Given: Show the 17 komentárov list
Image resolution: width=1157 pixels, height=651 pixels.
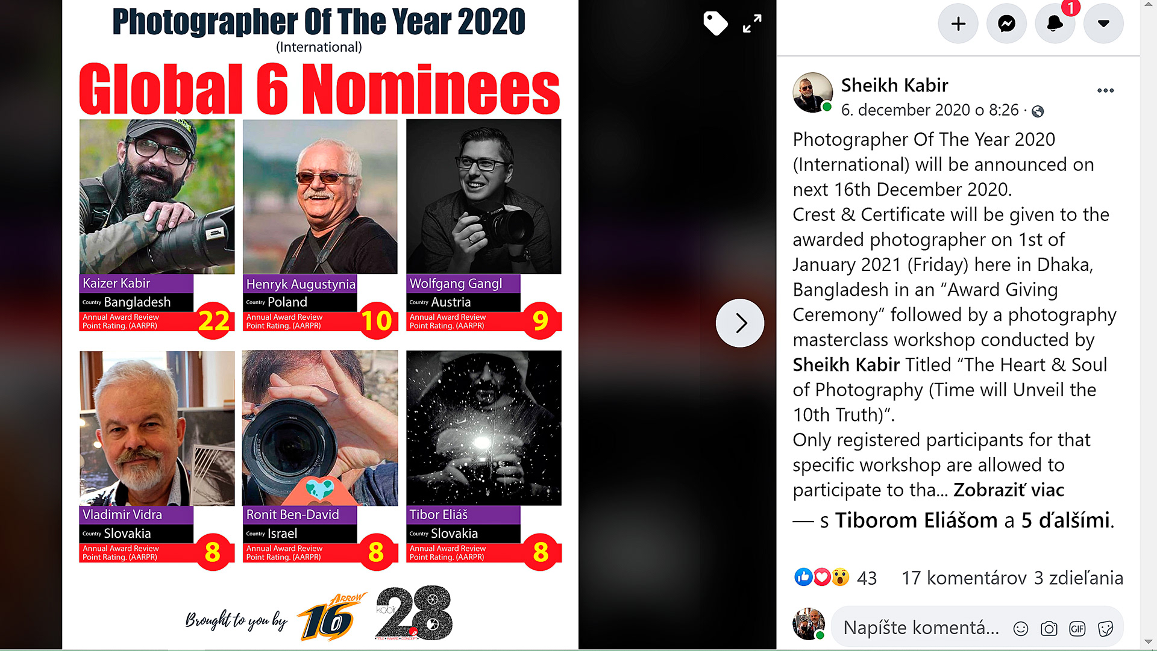Looking at the screenshot, I should click(964, 578).
